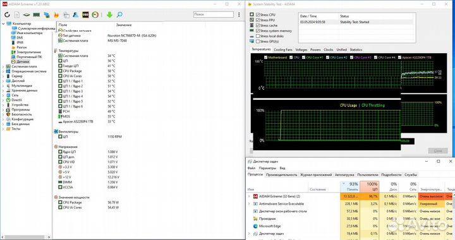Open the three-dot menu in AIDA64 toolbar

click(239, 15)
